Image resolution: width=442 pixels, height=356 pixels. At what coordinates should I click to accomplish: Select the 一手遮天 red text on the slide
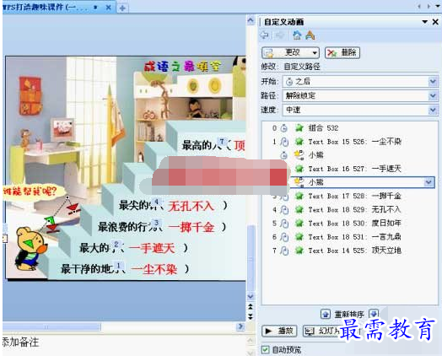coord(152,248)
